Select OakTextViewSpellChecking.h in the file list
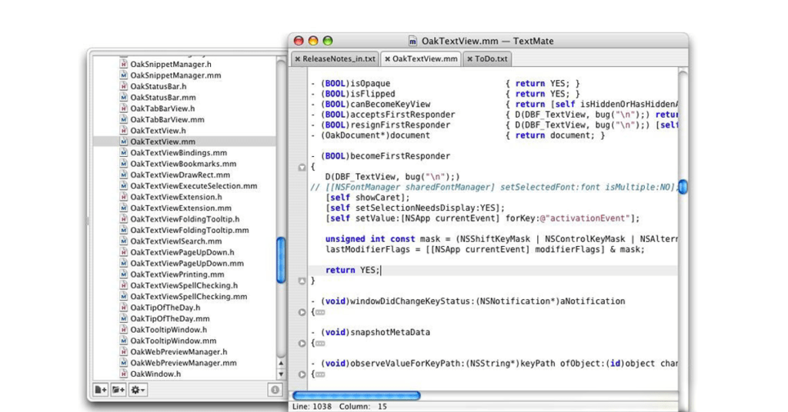The height and width of the screenshot is (412, 788). (x=184, y=285)
